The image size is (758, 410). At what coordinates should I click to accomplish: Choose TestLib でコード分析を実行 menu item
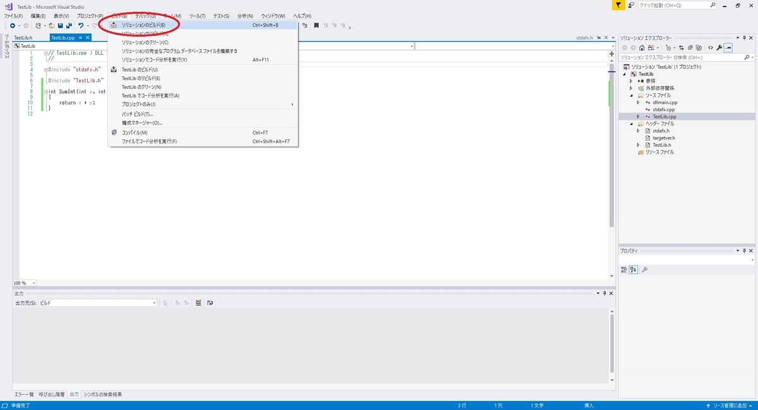tap(203, 96)
